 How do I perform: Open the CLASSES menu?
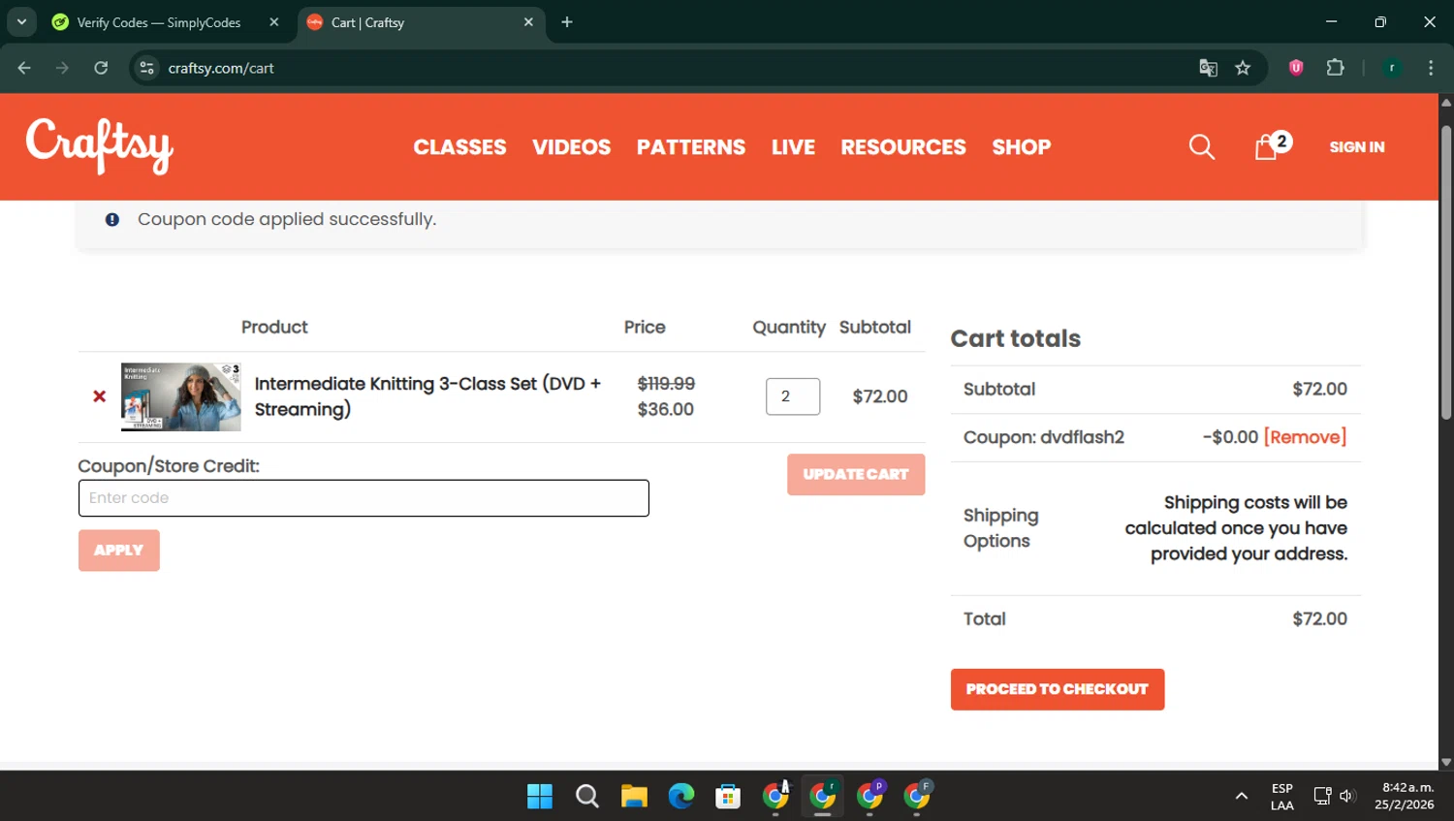click(459, 147)
